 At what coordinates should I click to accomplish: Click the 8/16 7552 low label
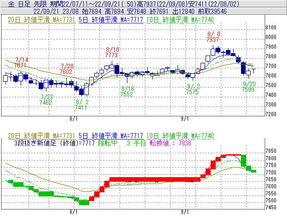pyautogui.click(x=127, y=91)
